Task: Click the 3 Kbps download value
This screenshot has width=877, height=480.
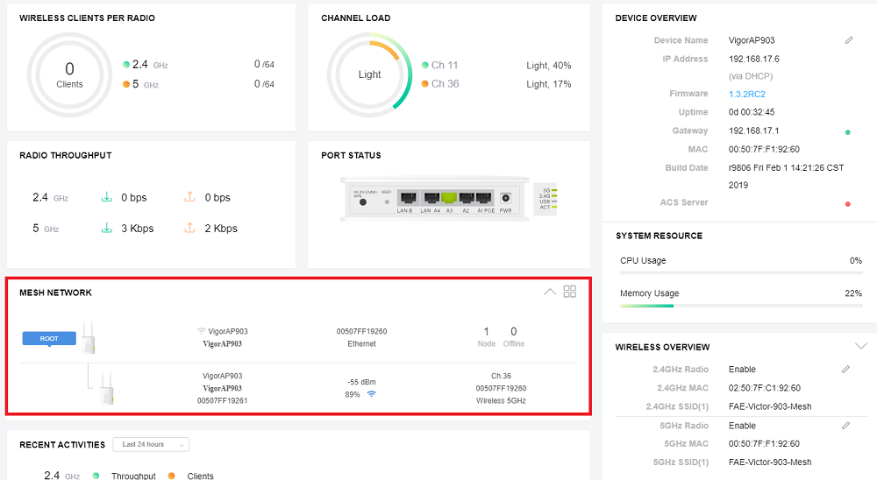Action: 138,228
